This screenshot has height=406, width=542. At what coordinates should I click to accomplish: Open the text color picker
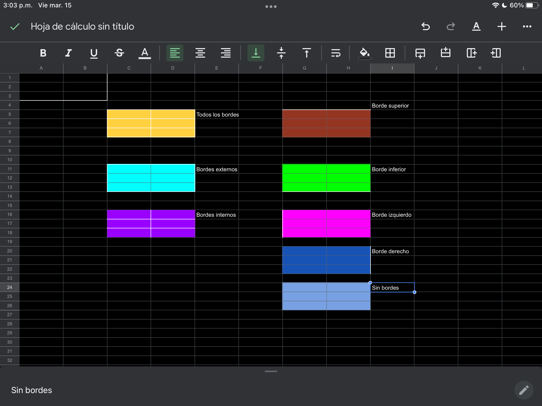[x=144, y=53]
